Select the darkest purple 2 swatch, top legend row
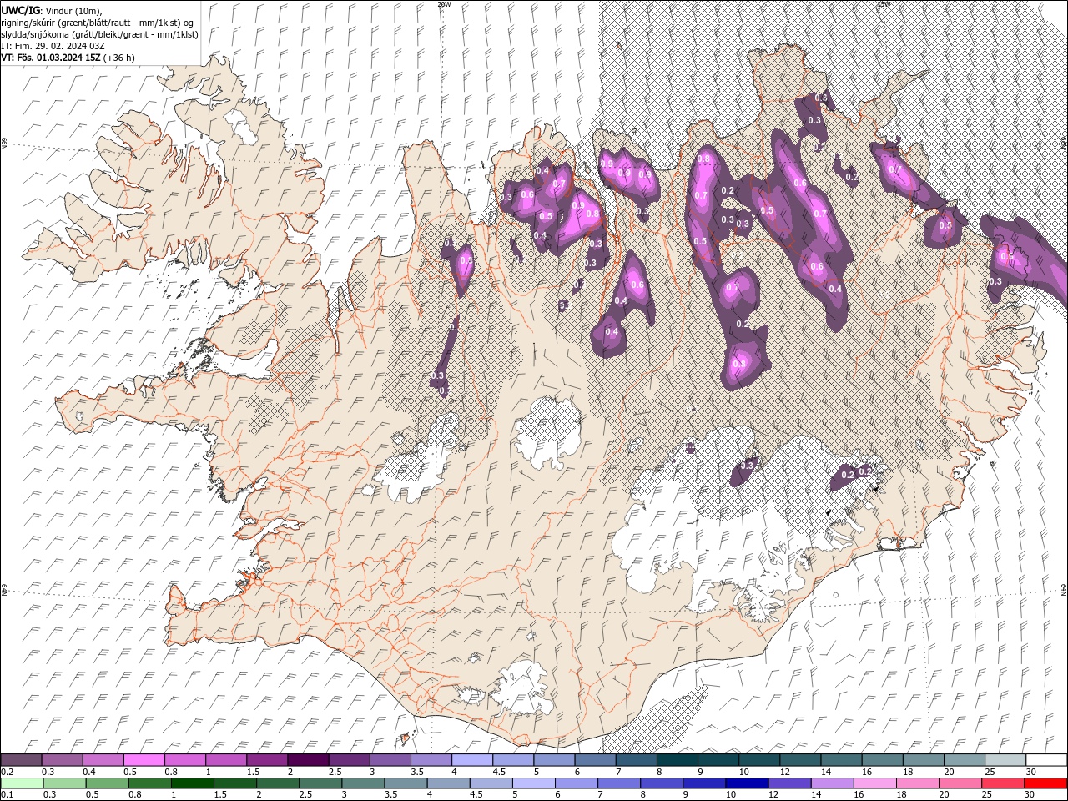The height and width of the screenshot is (801, 1068). (x=309, y=760)
